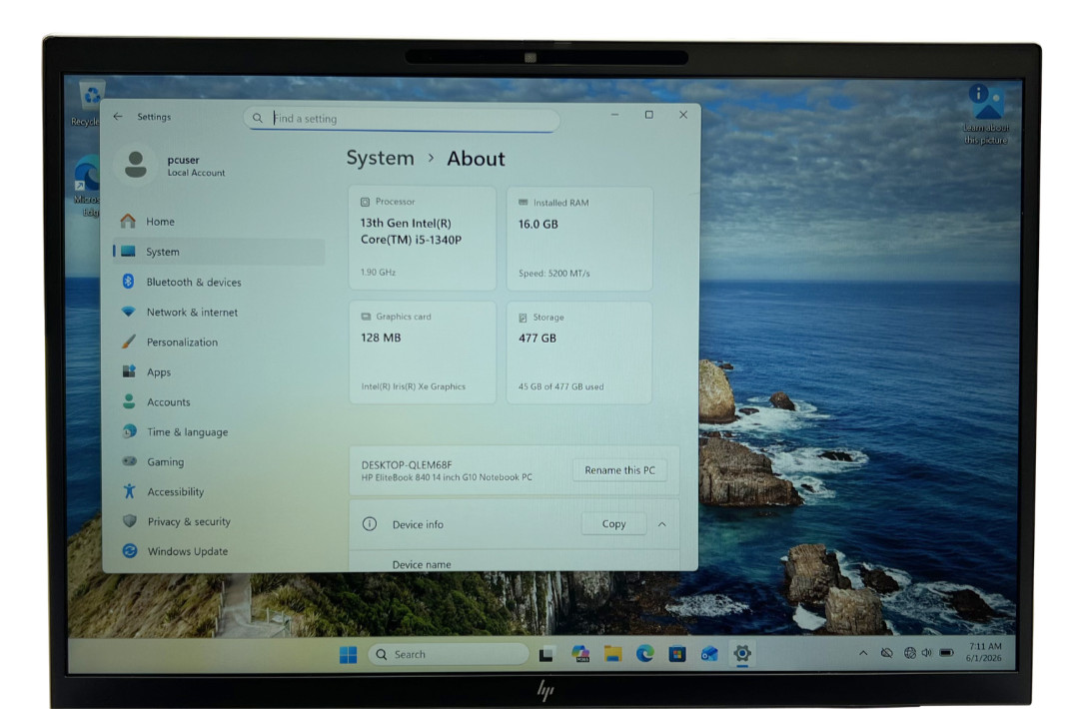
Task: Open Outlook from the taskbar
Action: [709, 654]
